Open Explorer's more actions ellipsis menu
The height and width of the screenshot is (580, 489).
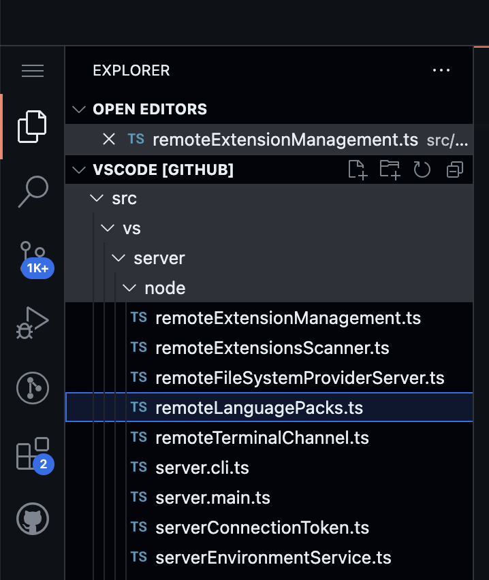click(441, 70)
